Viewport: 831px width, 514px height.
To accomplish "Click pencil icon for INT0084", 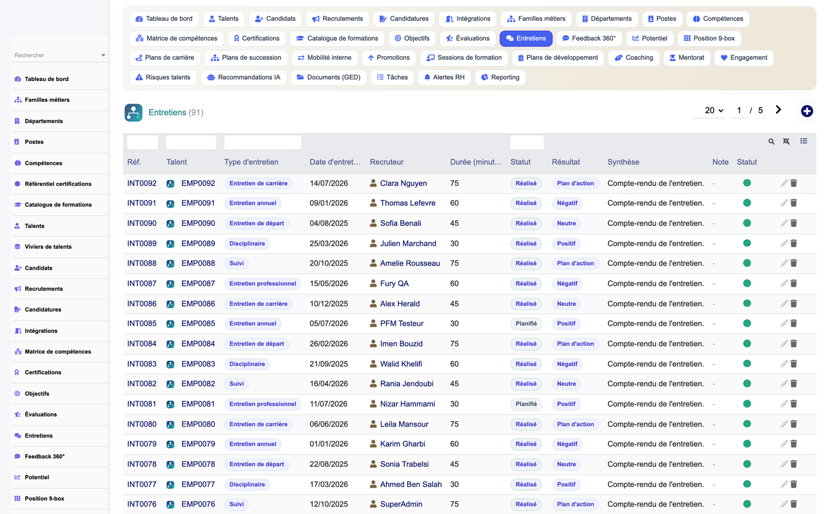I will (x=784, y=343).
